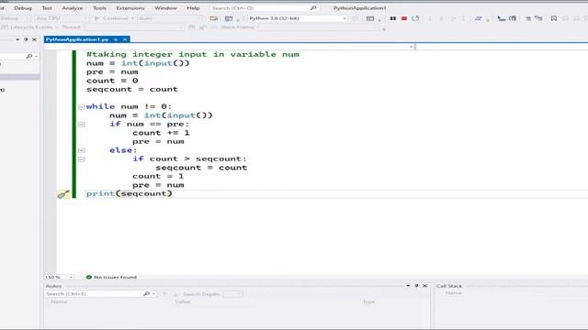
Task: Click the window layout icon after the Python dropdown
Action: coord(370,18)
